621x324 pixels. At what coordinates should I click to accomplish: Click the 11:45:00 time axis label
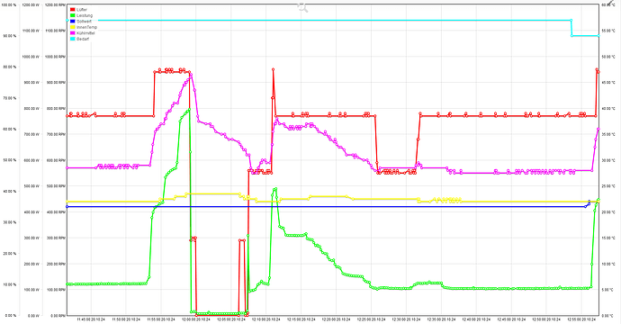point(91,319)
